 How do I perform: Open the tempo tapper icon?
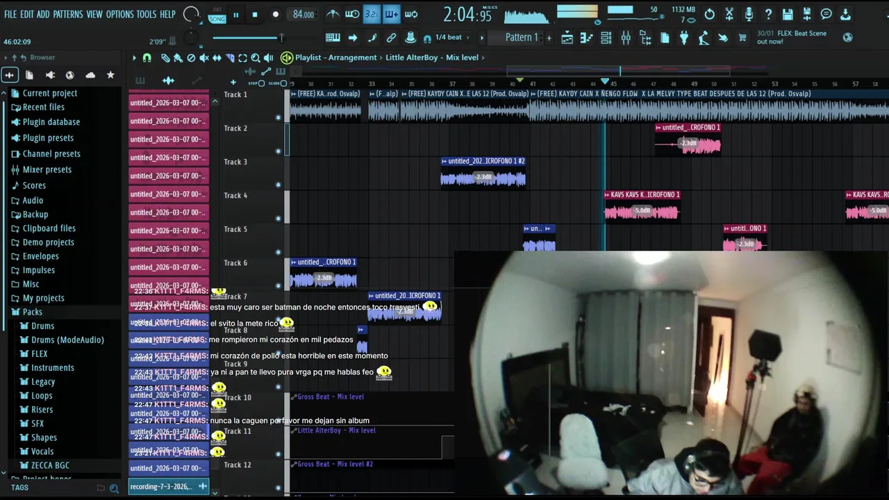pos(704,38)
